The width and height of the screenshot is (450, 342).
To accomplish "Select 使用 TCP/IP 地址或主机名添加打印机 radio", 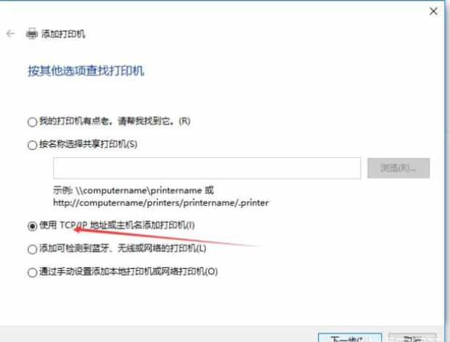I will [x=32, y=226].
